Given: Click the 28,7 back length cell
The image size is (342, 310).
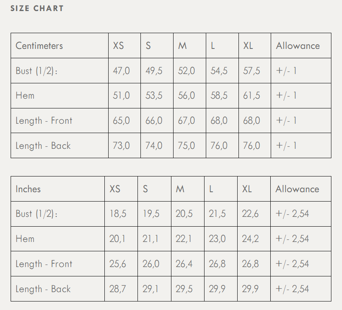Looking at the screenshot, I should click(118, 289).
